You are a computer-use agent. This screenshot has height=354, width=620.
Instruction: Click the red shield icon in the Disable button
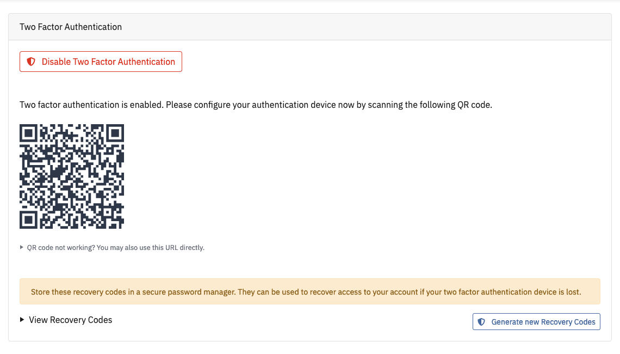click(31, 62)
